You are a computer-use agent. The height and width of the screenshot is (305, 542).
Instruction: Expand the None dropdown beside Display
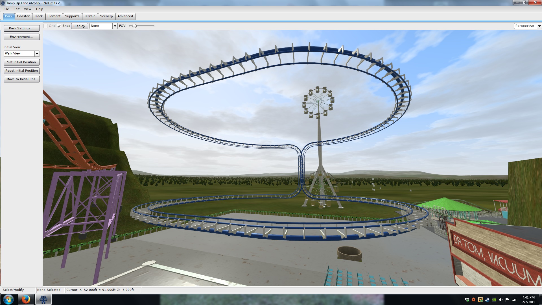tap(115, 26)
